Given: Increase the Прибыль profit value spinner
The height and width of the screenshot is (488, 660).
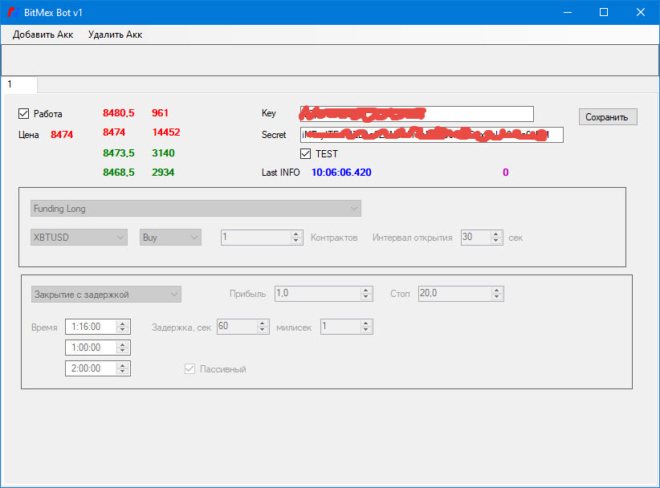Looking at the screenshot, I should pyautogui.click(x=366, y=291).
